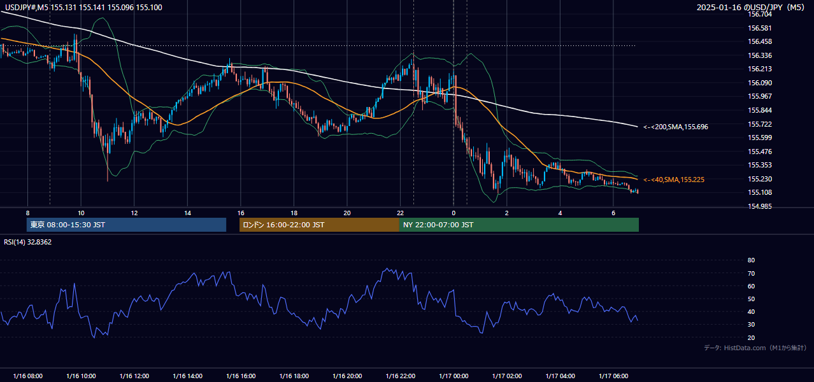Image resolution: width=814 pixels, height=382 pixels.
Task: Click price axis value 155.599
Action: click(759, 138)
